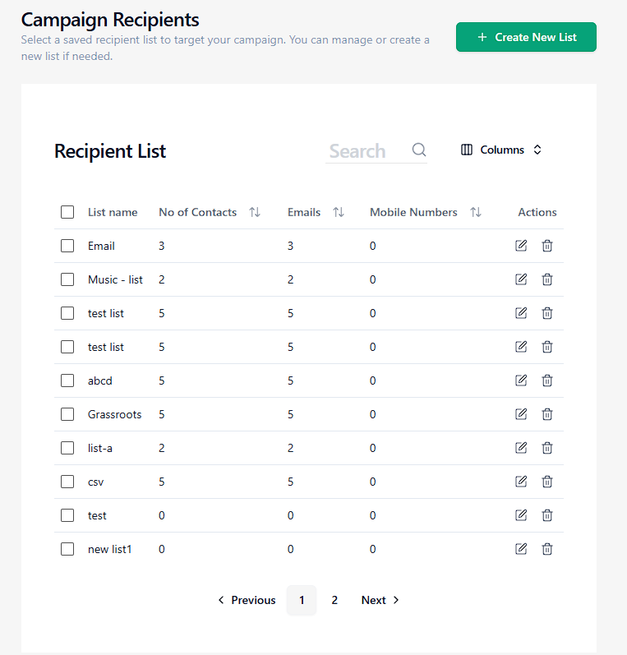Delete the Email list
This screenshot has height=655, width=627.
(x=547, y=246)
